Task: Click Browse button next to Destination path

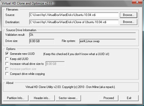Action: [128, 22]
